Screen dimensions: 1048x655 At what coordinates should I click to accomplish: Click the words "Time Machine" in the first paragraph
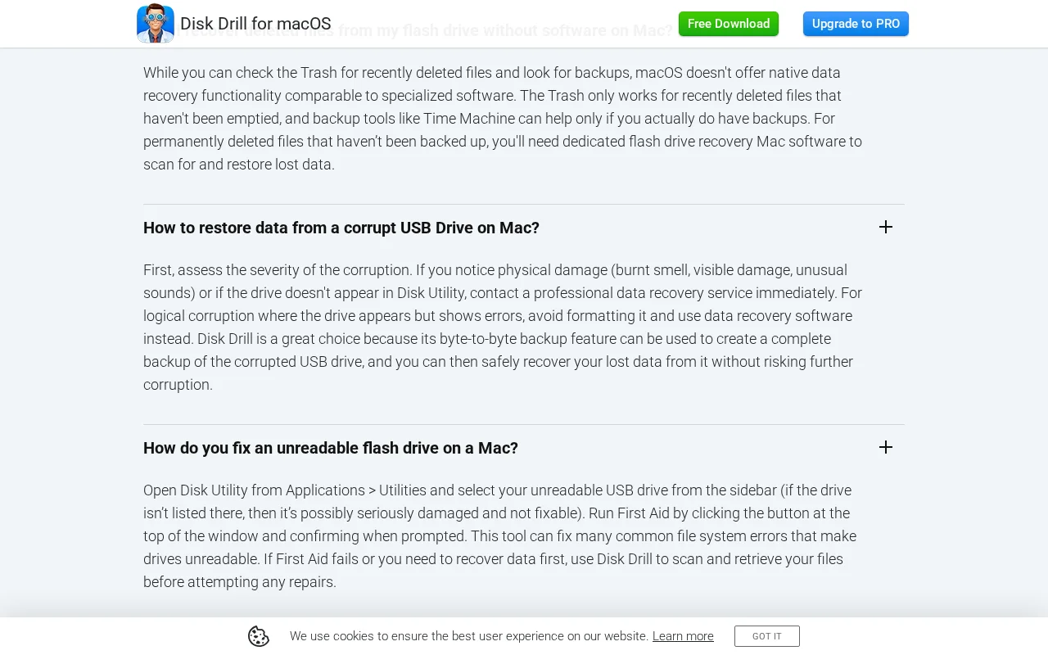(469, 119)
